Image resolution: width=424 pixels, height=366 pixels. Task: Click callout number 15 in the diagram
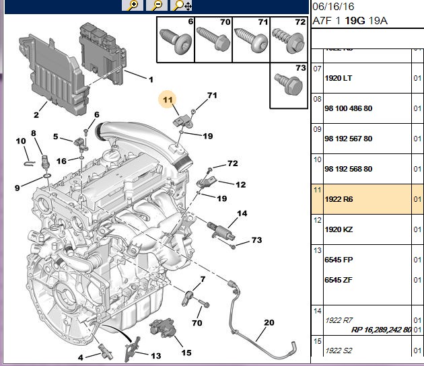click(x=186, y=353)
